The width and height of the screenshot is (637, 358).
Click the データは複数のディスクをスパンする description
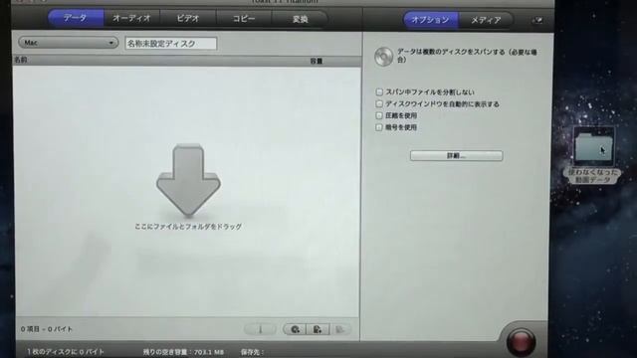(x=467, y=56)
